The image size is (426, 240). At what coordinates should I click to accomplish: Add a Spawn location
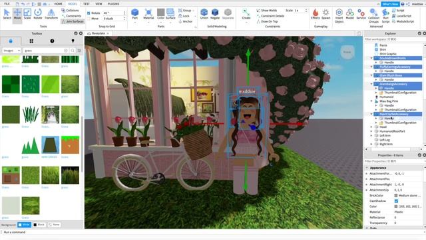click(325, 14)
